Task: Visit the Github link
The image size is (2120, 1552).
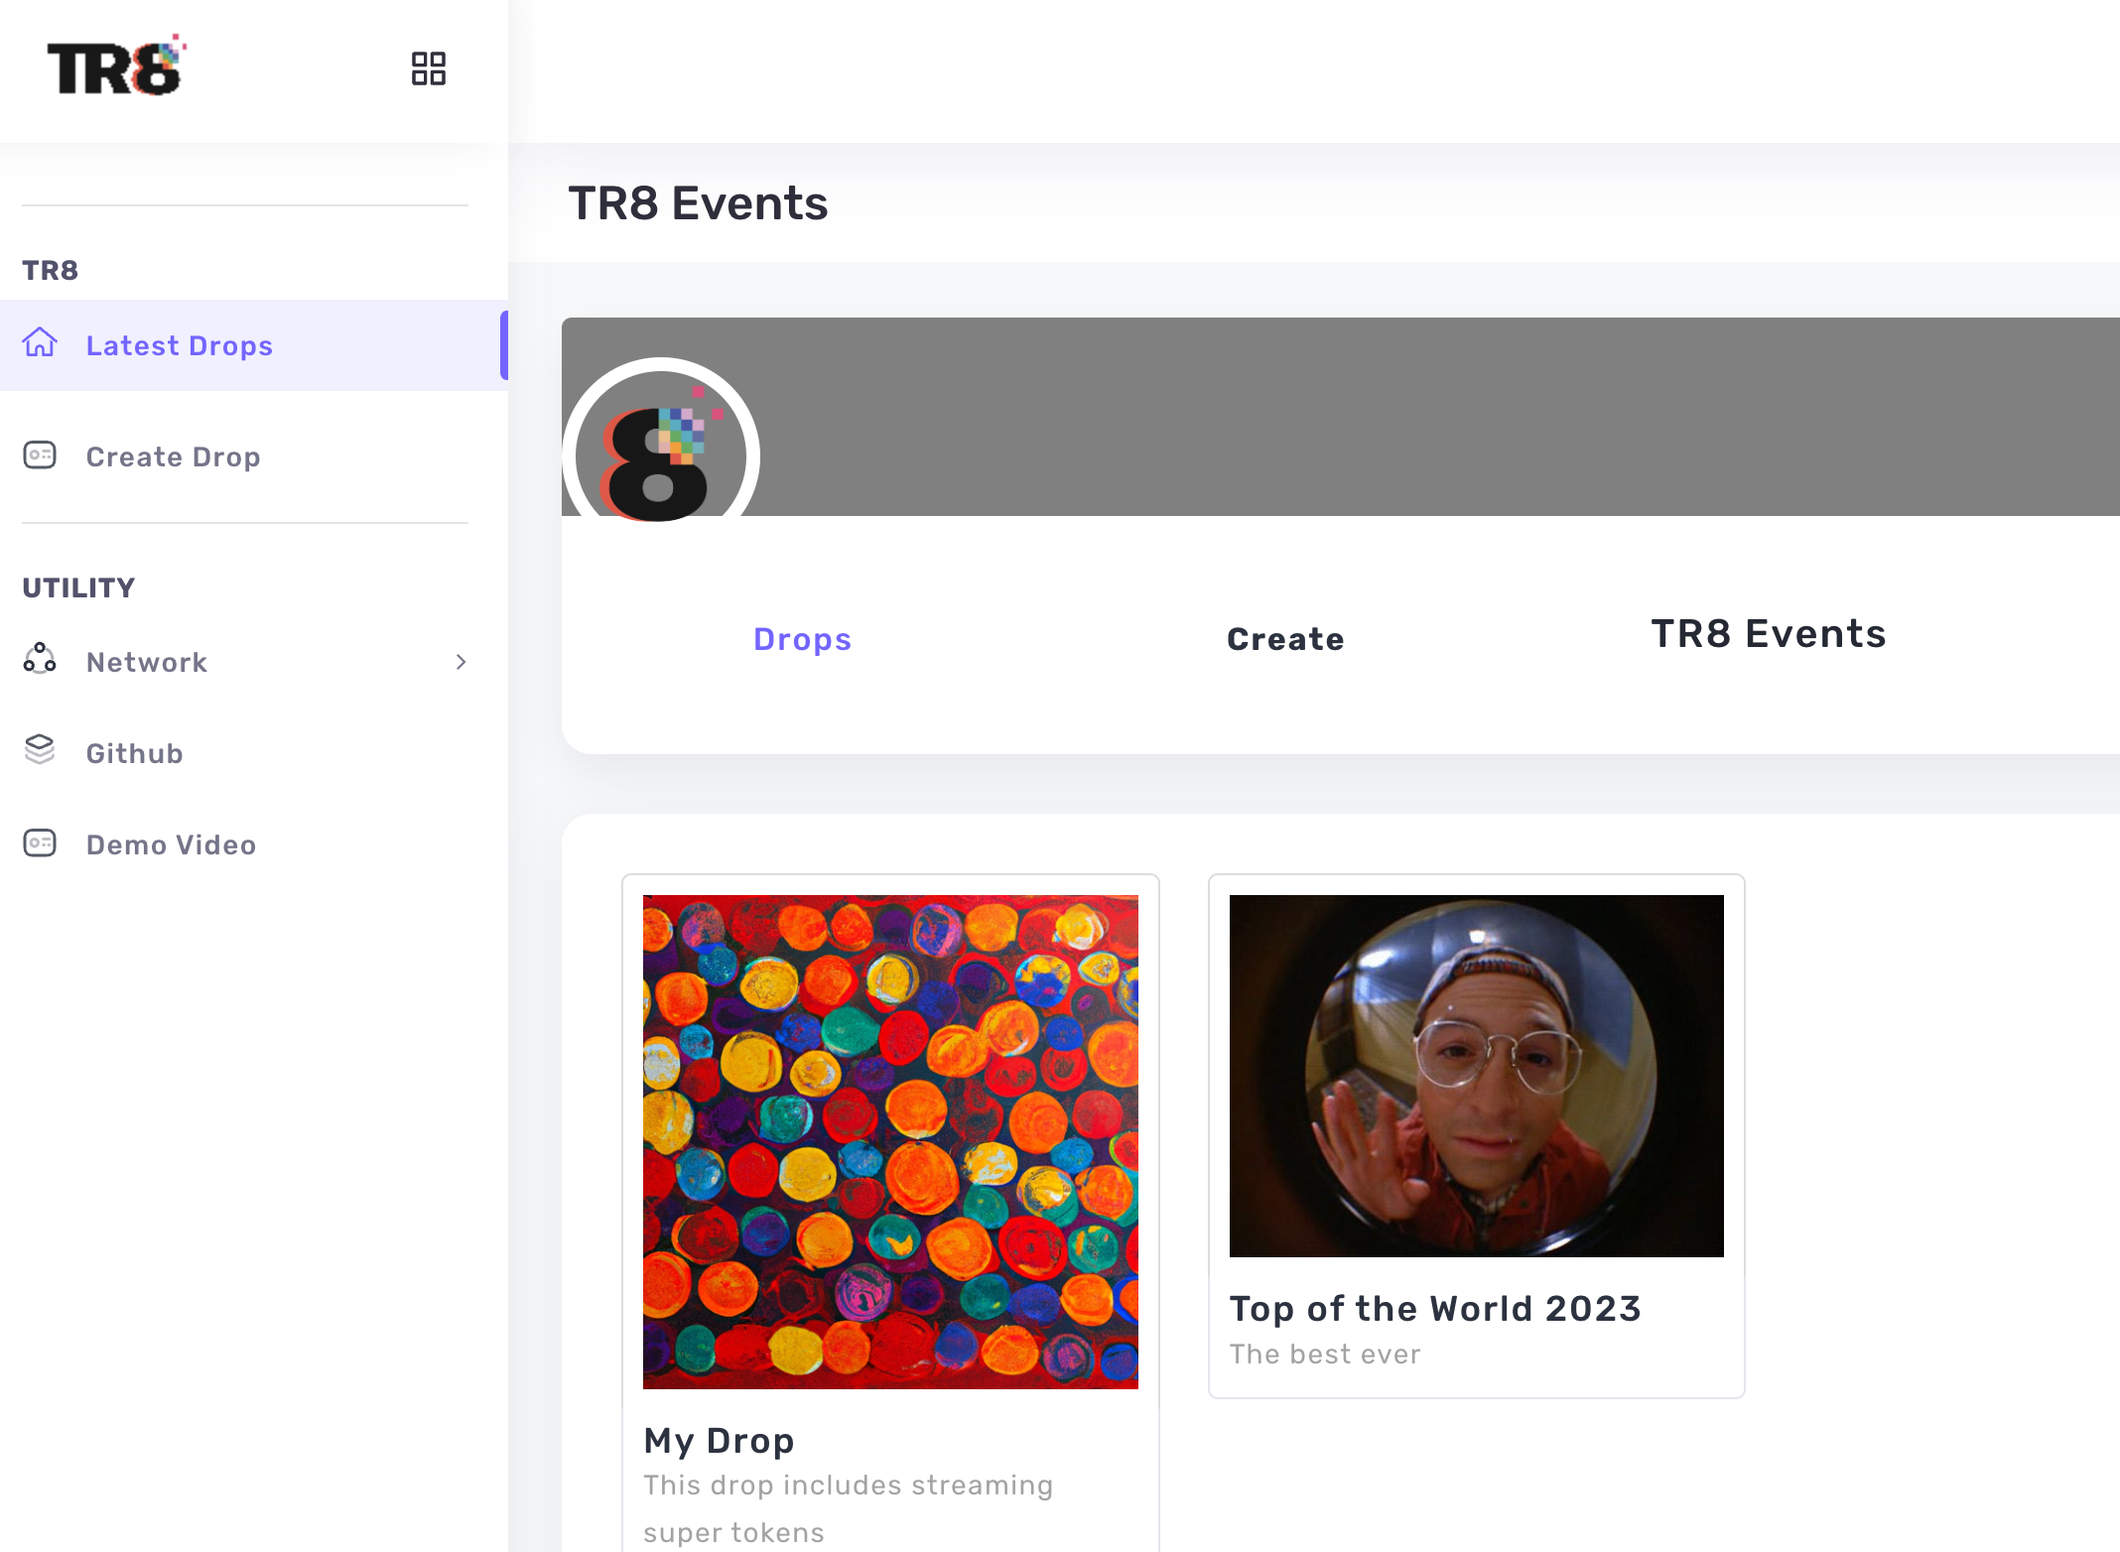Action: [x=134, y=752]
